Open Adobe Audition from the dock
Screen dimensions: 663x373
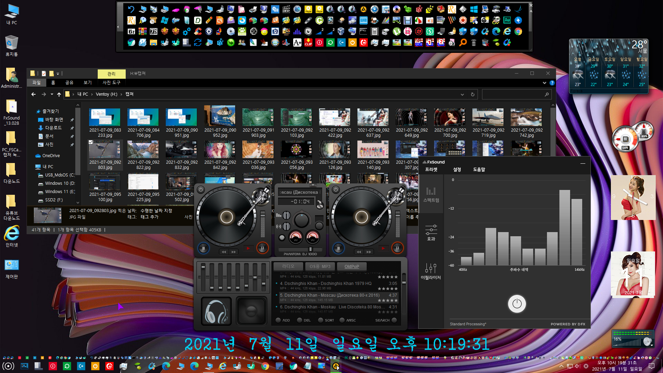point(507,20)
